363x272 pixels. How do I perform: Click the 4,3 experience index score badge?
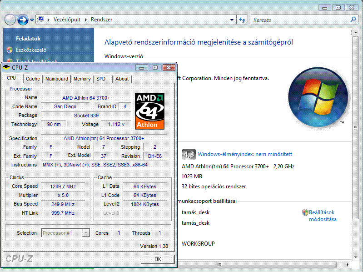[189, 154]
